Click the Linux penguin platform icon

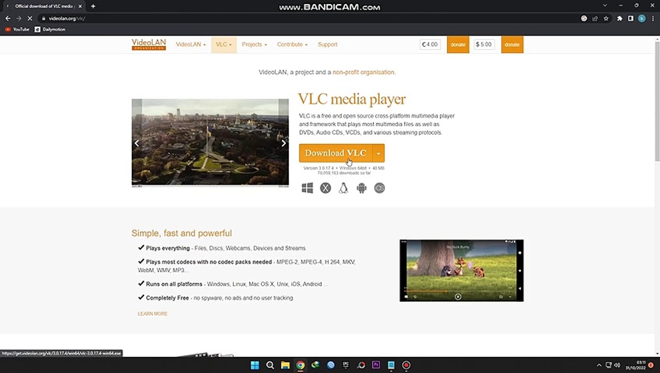(x=343, y=188)
